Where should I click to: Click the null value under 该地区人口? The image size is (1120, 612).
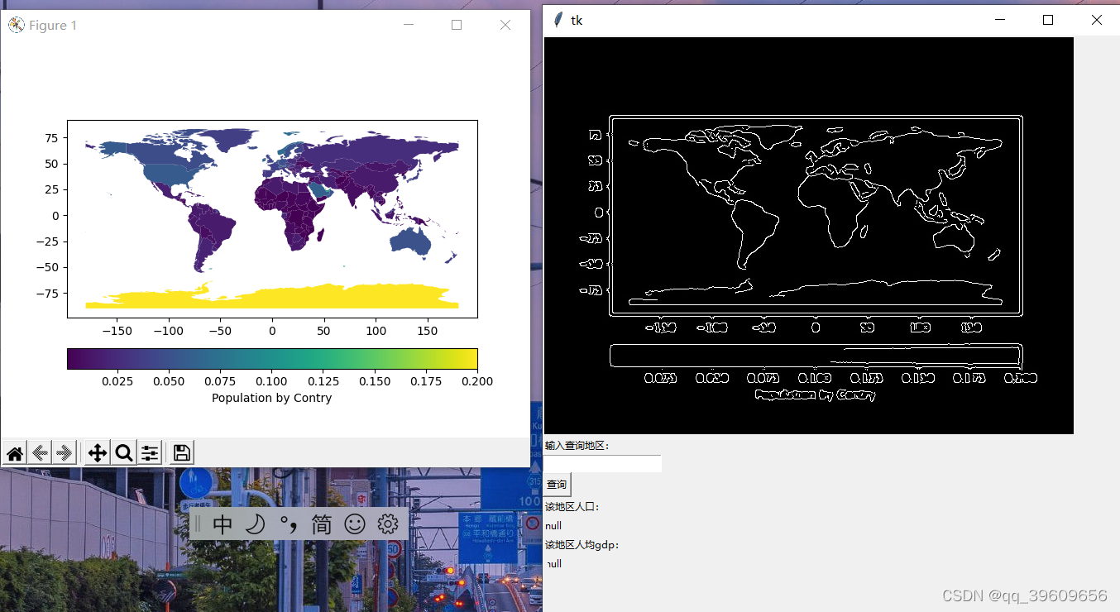pos(553,526)
